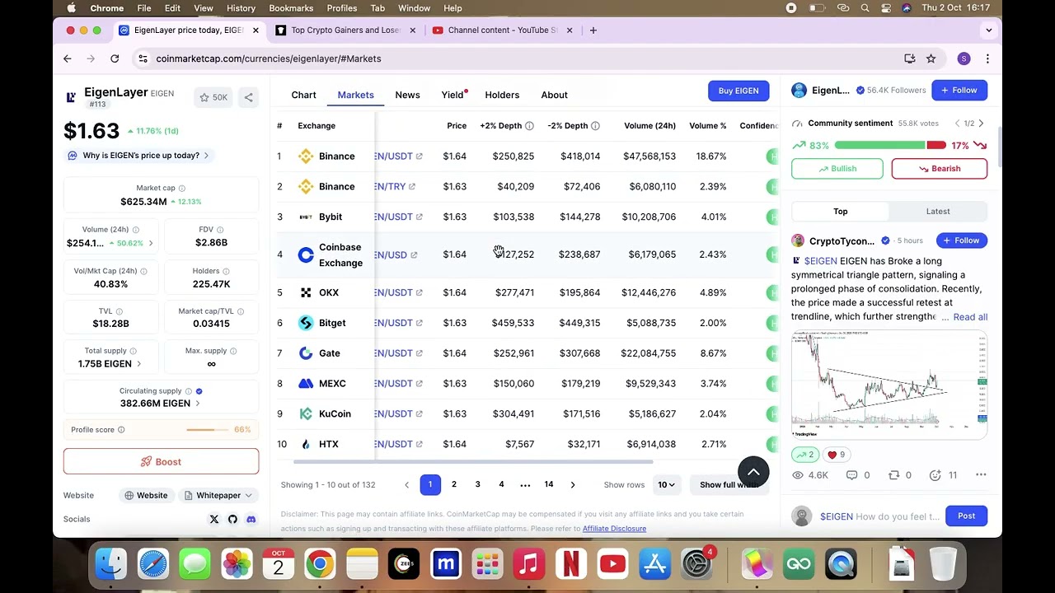Bookmark this page with star icon
The width and height of the screenshot is (1055, 593).
[x=931, y=58]
